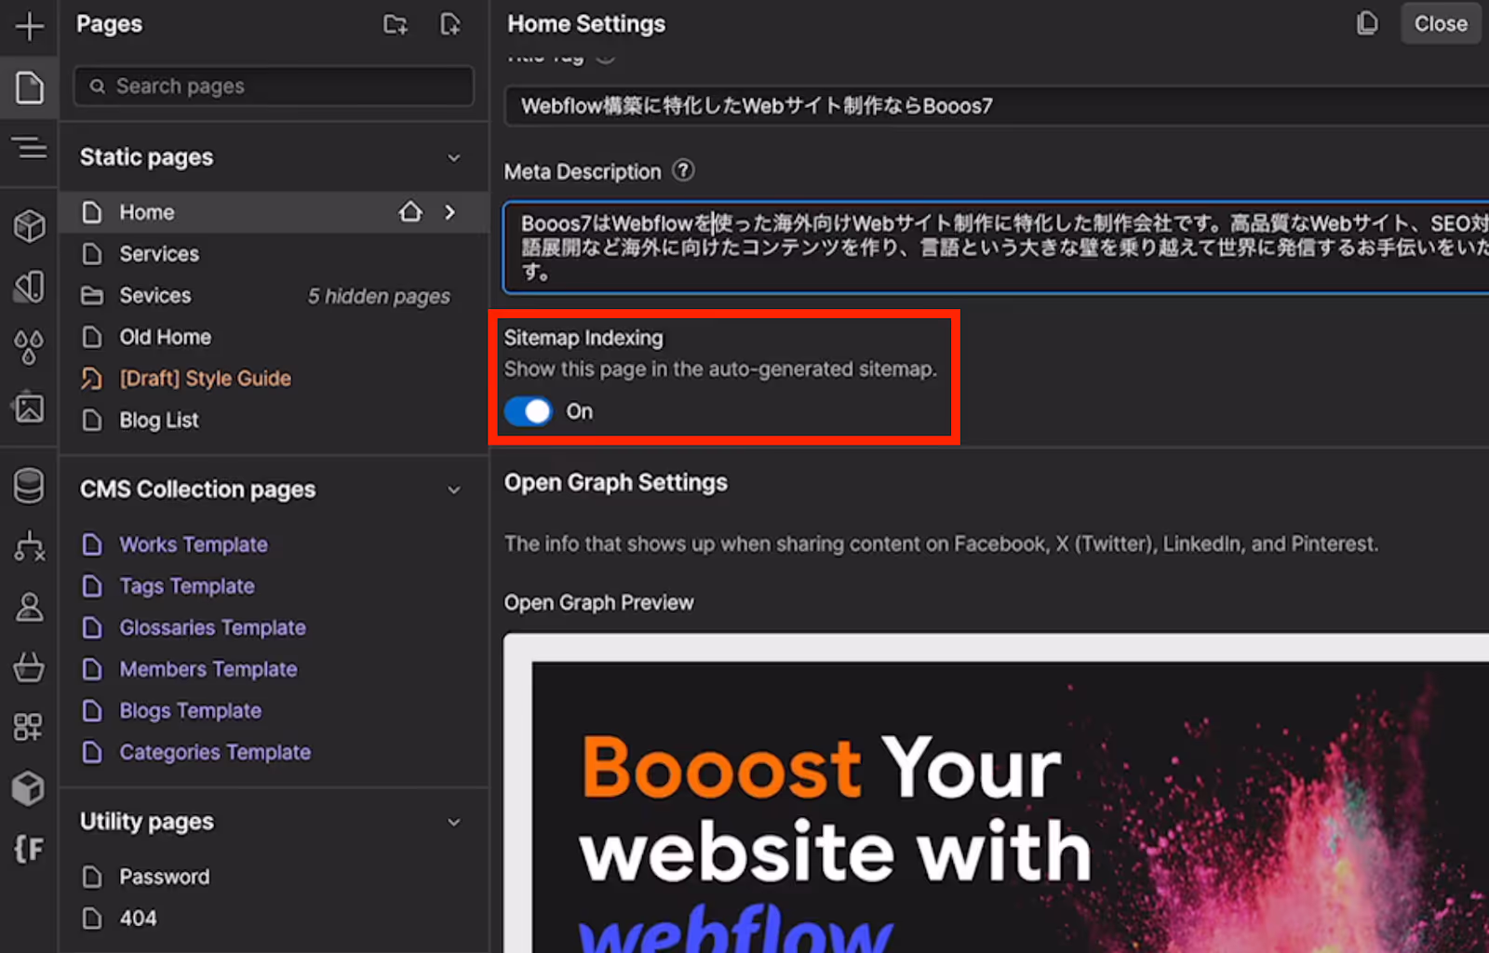
Task: Close the Home Settings panel
Action: click(x=1441, y=23)
